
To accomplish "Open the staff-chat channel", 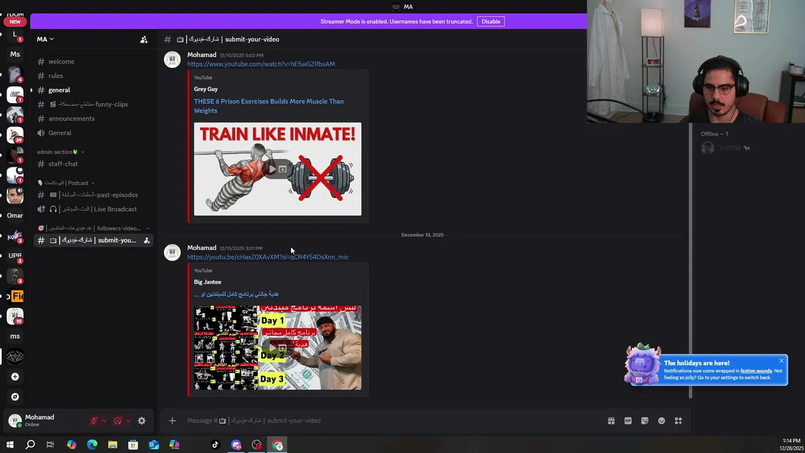I will pos(92,164).
